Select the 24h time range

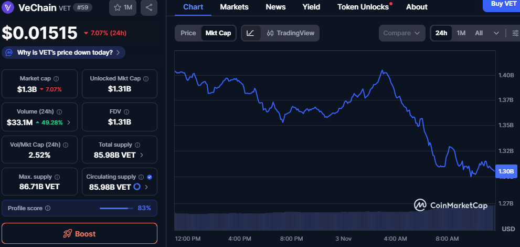click(x=441, y=33)
